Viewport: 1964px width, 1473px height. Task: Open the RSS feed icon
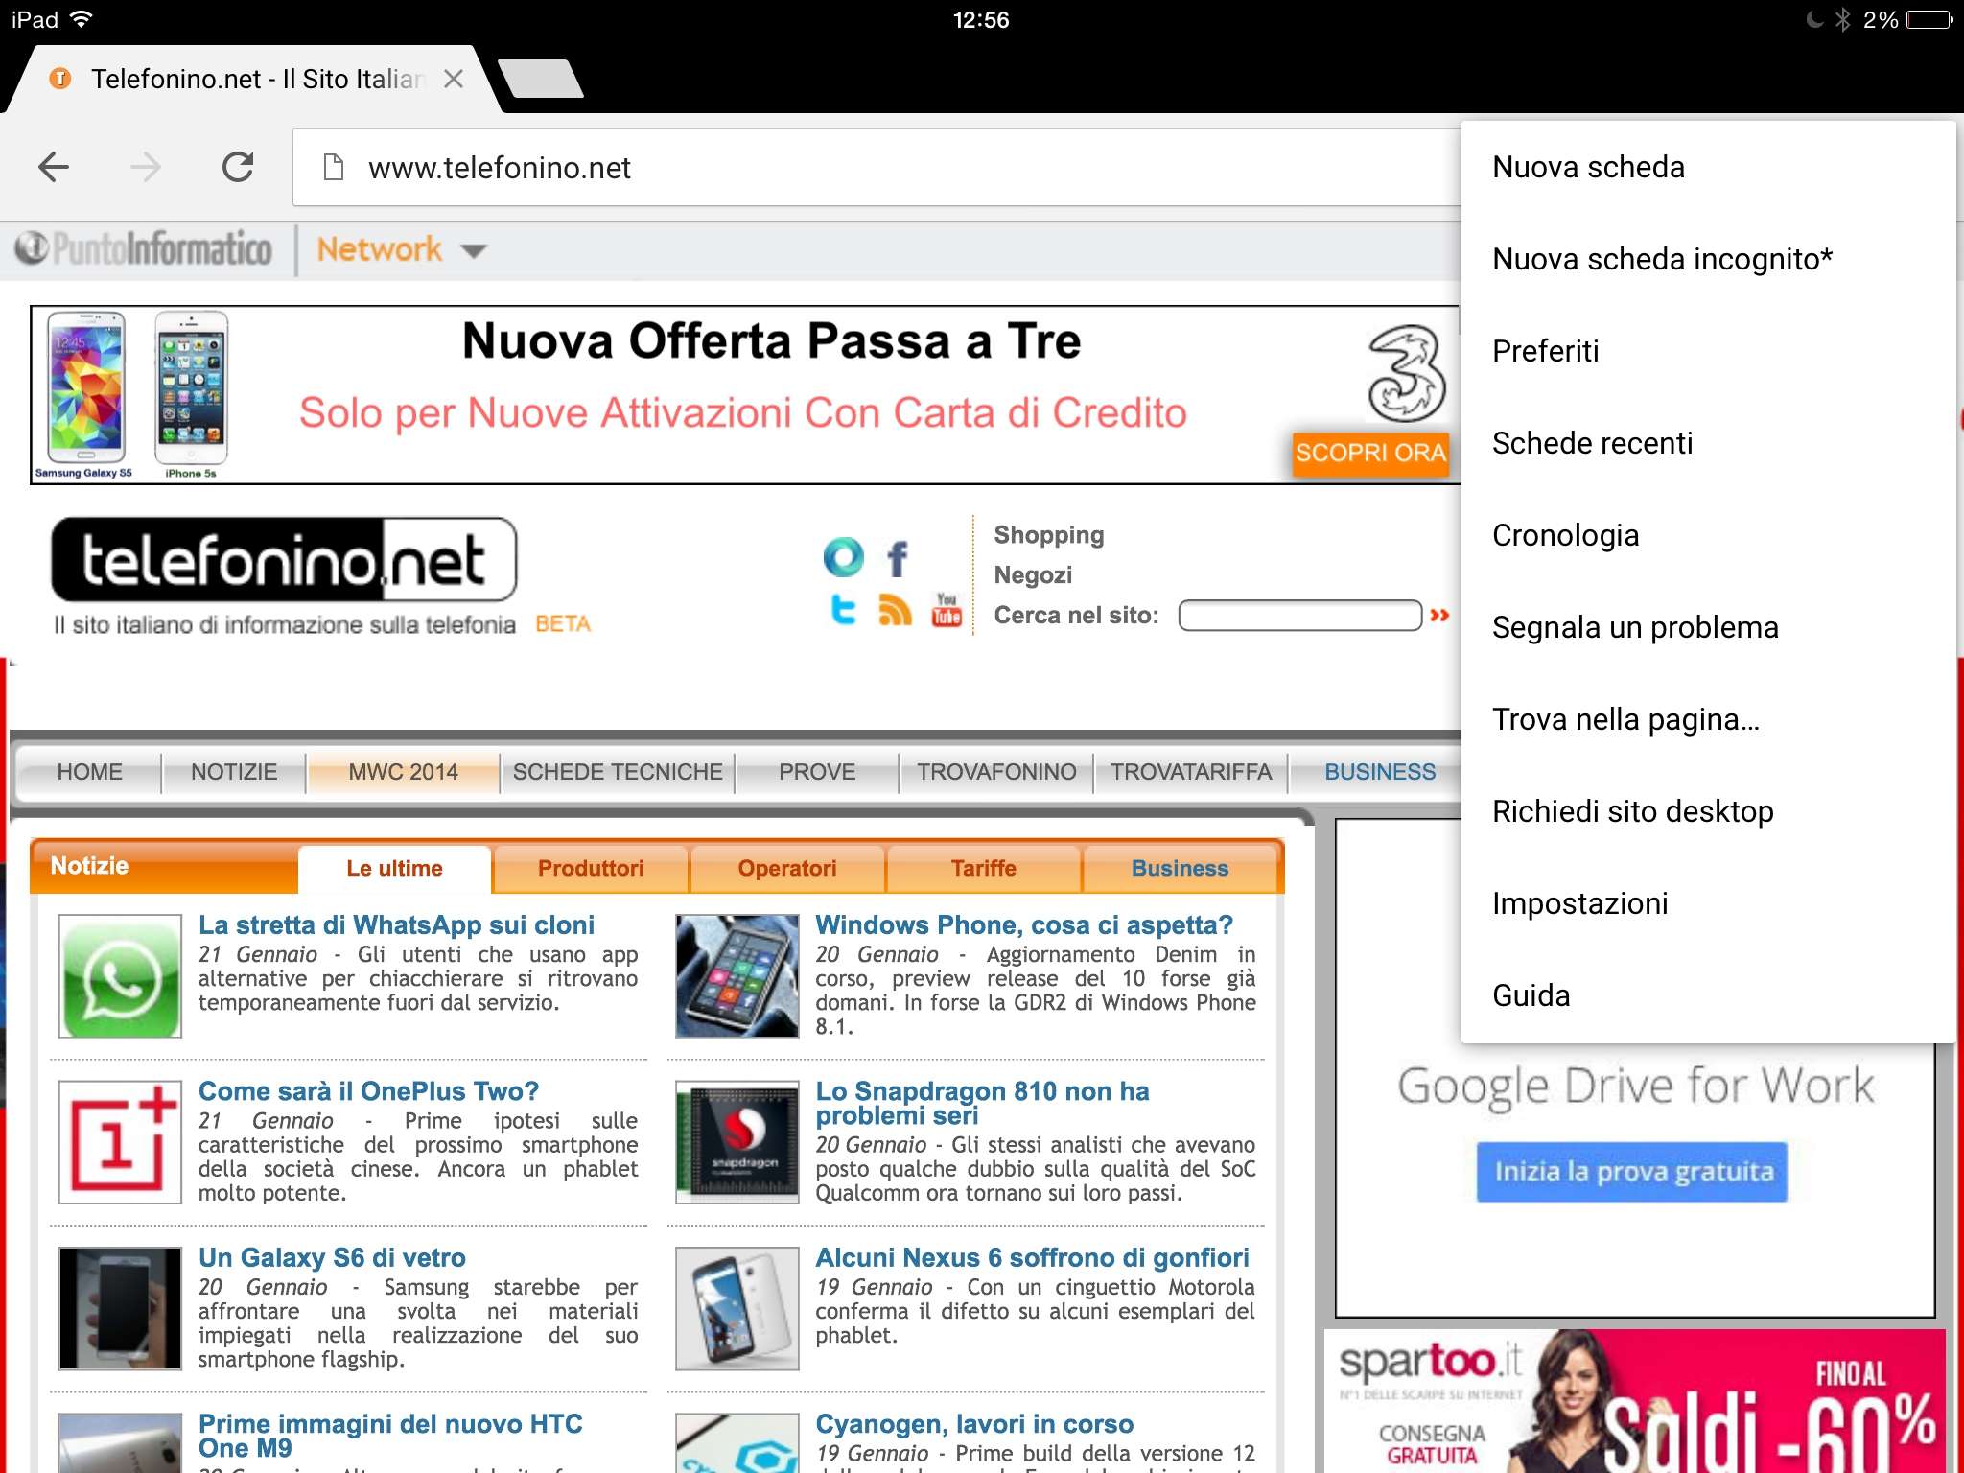895,610
